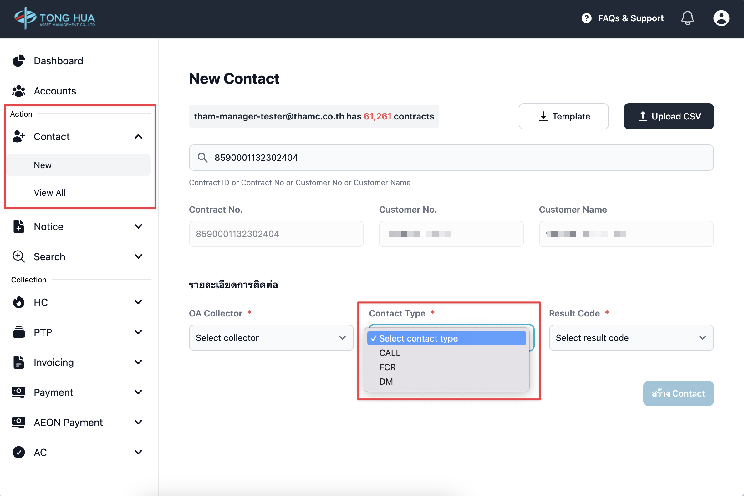Click the Accounts people icon
The width and height of the screenshot is (744, 496).
coord(19,91)
